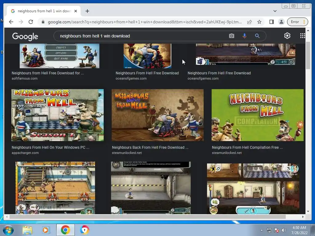Open Chrome side panel
This screenshot has width=315, height=236.
point(271,22)
